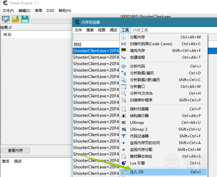Select 扫描修补程序 menu entry
Viewport: 217px width, 177px height.
coord(163,100)
